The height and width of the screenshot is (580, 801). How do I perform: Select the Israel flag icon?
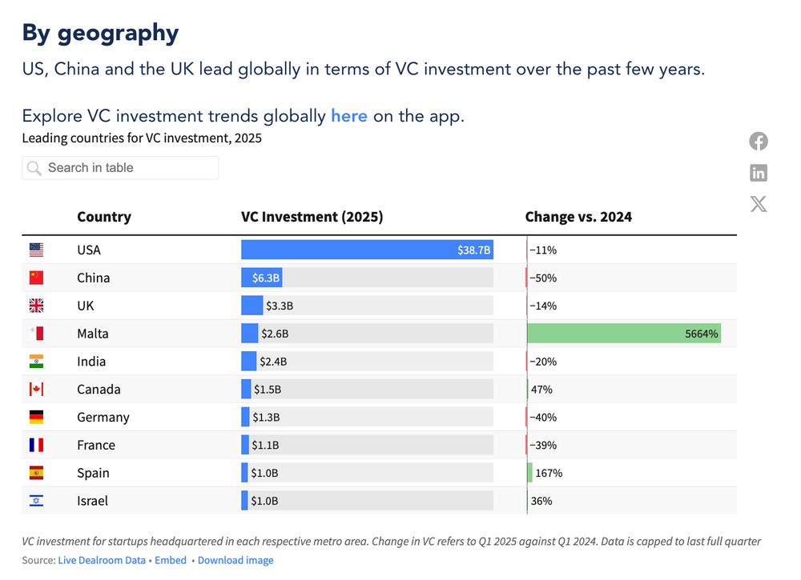coord(36,500)
